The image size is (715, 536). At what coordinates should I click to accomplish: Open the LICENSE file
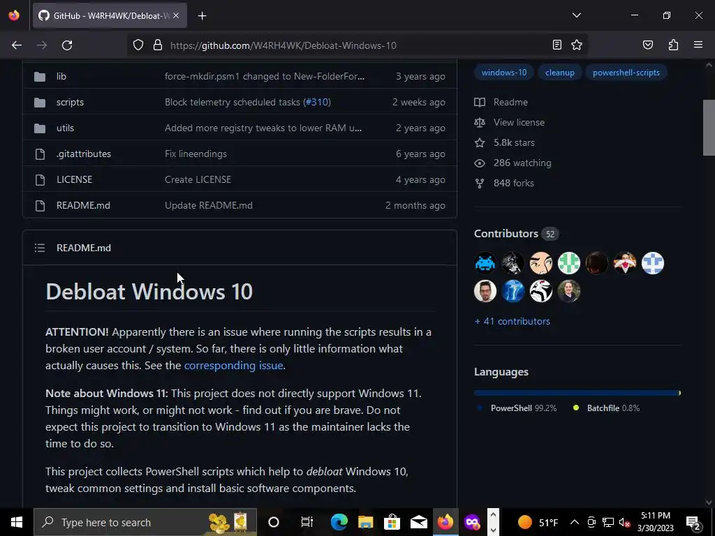(x=74, y=179)
